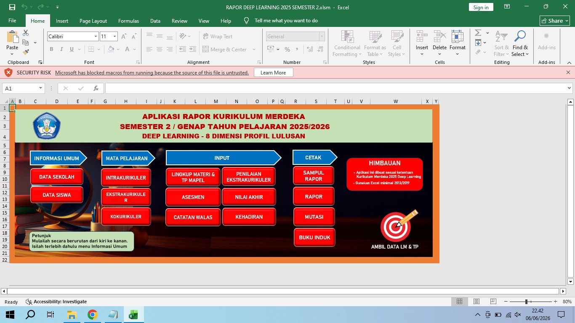Open Sort & Filter menu
The height and width of the screenshot is (323, 575).
tap(501, 43)
